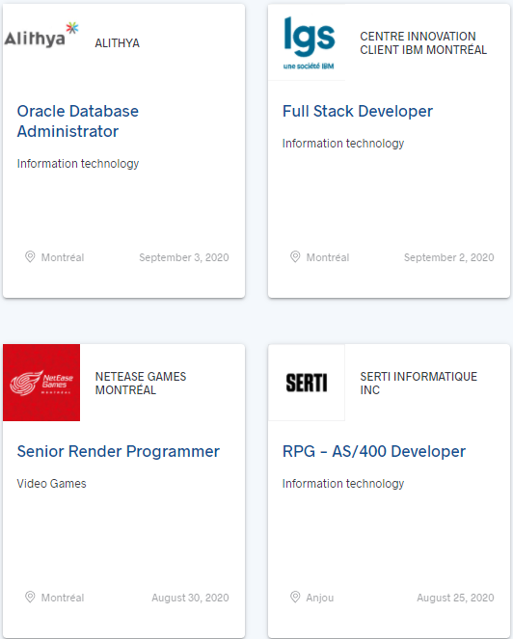Click the LGS IBM company logo
The image size is (513, 639).
click(x=309, y=42)
